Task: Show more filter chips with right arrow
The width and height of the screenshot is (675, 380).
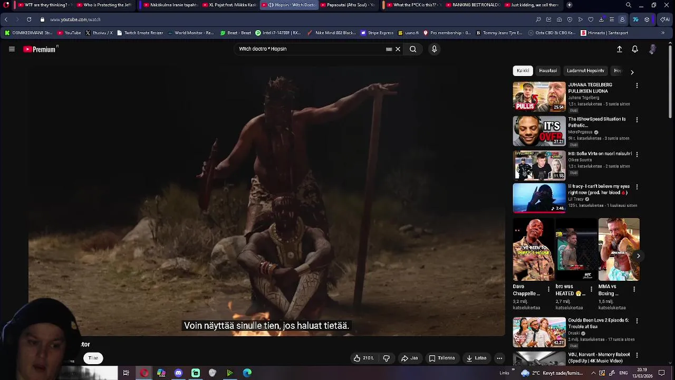Action: 632,72
